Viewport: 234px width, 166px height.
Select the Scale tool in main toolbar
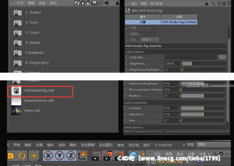click(x=11, y=156)
